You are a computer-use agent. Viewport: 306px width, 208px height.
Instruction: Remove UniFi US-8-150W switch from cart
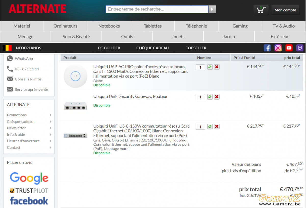coord(217,126)
